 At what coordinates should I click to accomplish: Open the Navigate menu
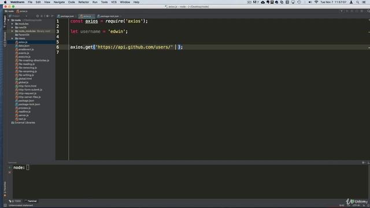[x=59, y=2]
